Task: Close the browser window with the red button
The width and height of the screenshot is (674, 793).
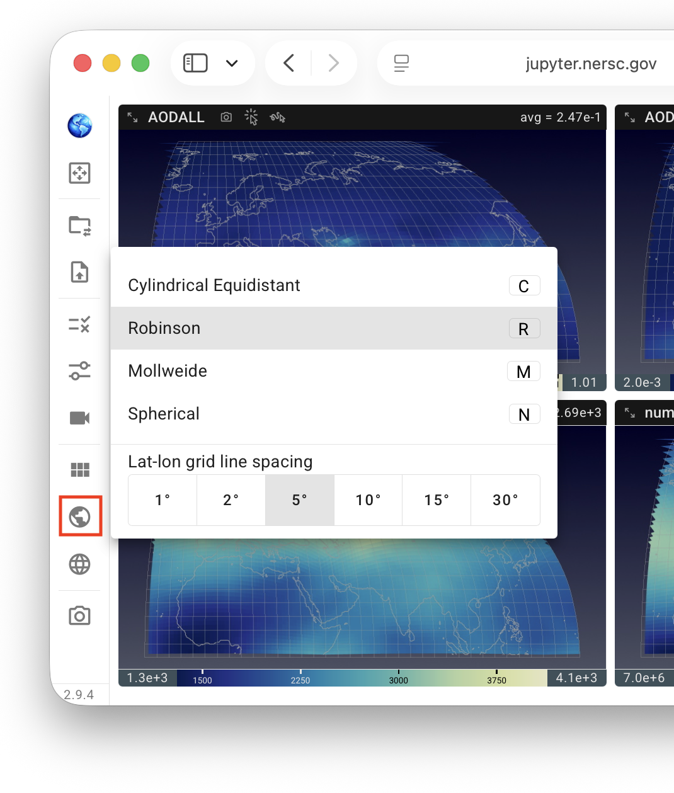Action: pyautogui.click(x=83, y=63)
